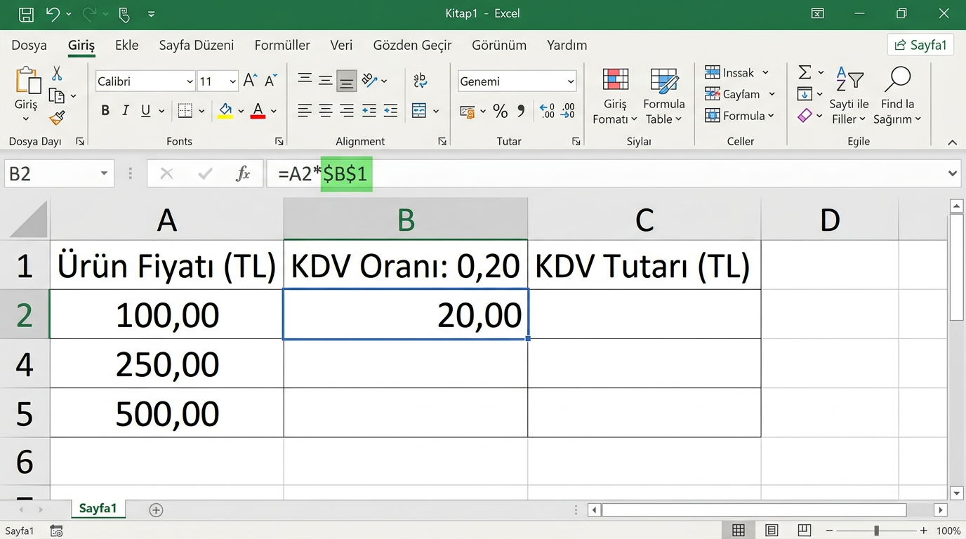966x539 pixels.
Task: Open the Formüller ribbon tab
Action: 282,45
